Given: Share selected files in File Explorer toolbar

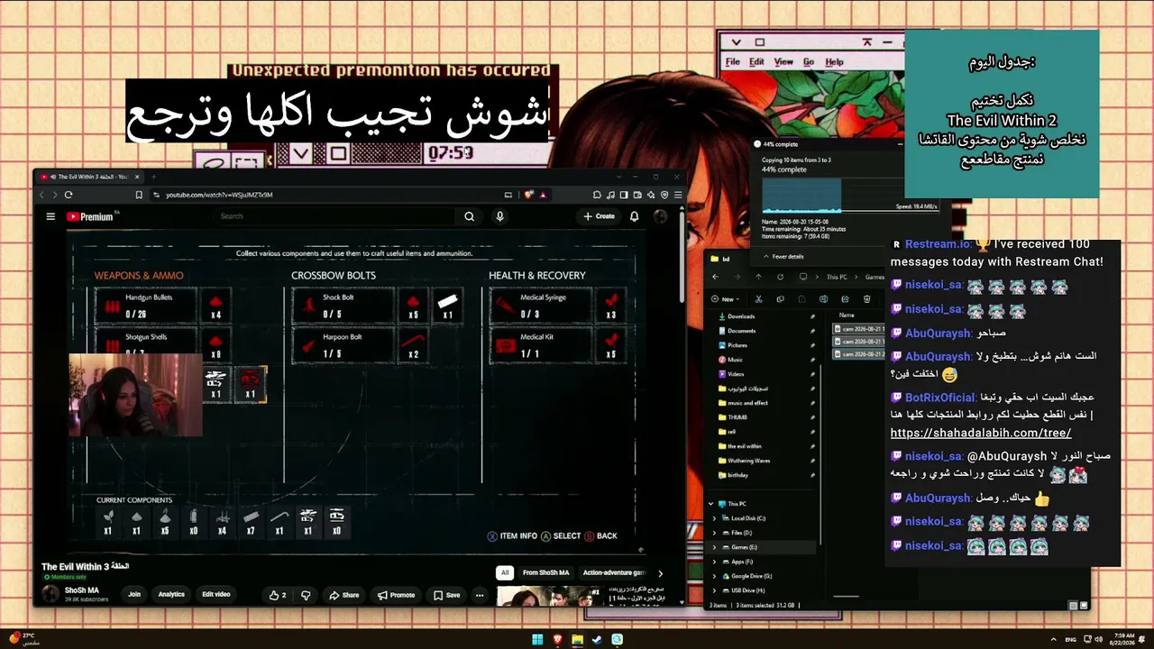Looking at the screenshot, I should 845,299.
